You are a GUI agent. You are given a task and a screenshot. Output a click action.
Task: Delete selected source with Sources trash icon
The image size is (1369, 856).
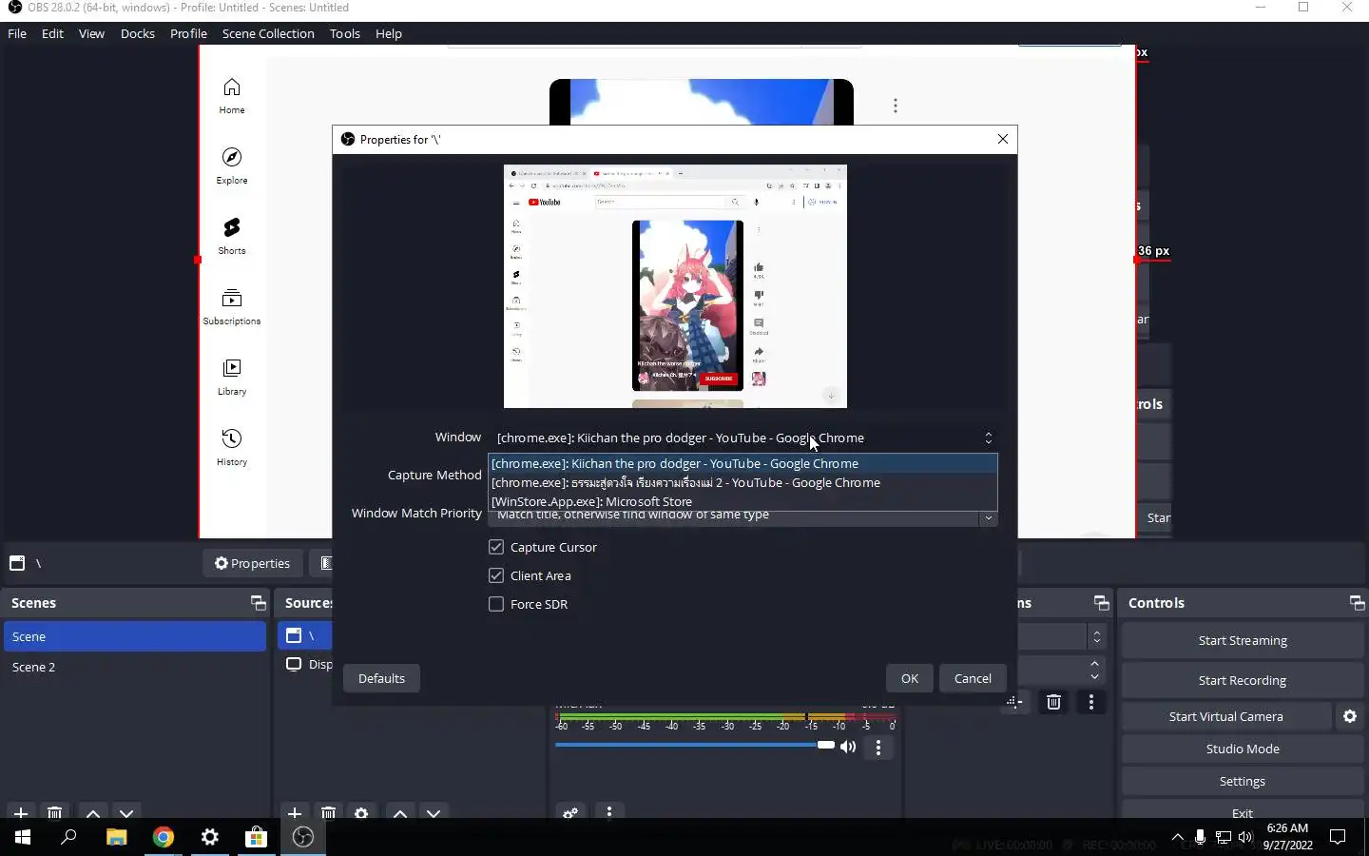[x=328, y=813]
